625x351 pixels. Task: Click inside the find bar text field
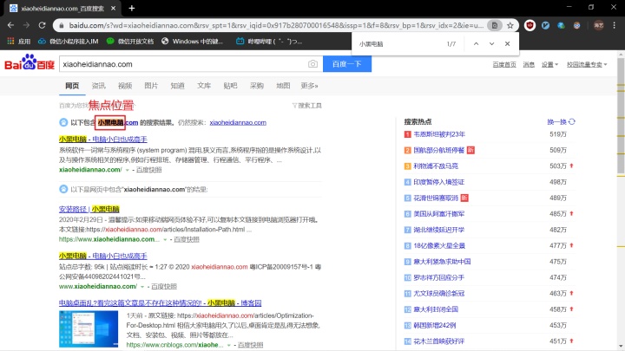point(398,44)
